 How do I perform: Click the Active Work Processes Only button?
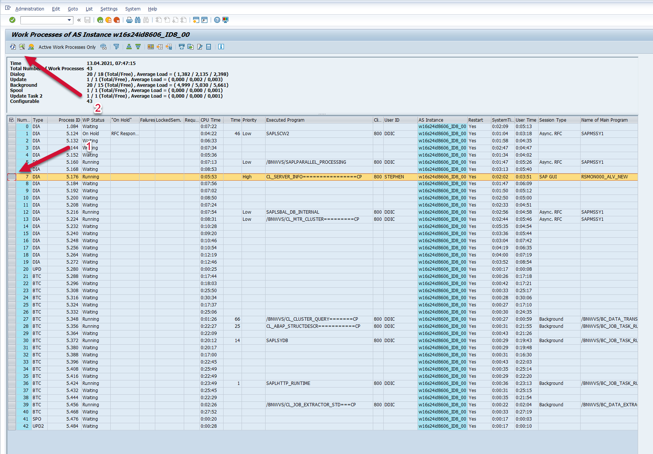click(67, 47)
